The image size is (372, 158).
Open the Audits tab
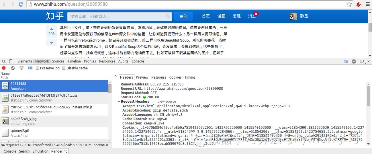click(123, 61)
